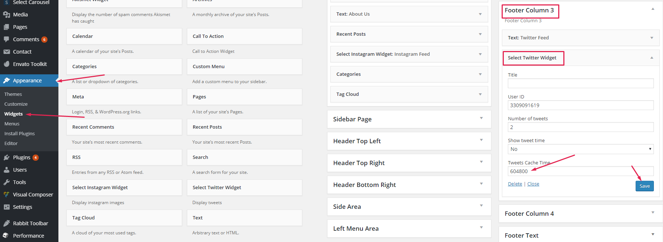Click the Pages icon in sidebar
Screen dimensions: 663x242
coord(7,27)
